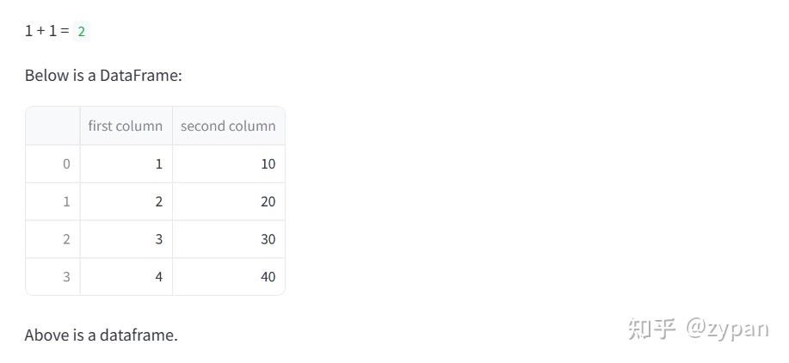Click the 'second column' table header
789x363 pixels.
[x=229, y=126]
